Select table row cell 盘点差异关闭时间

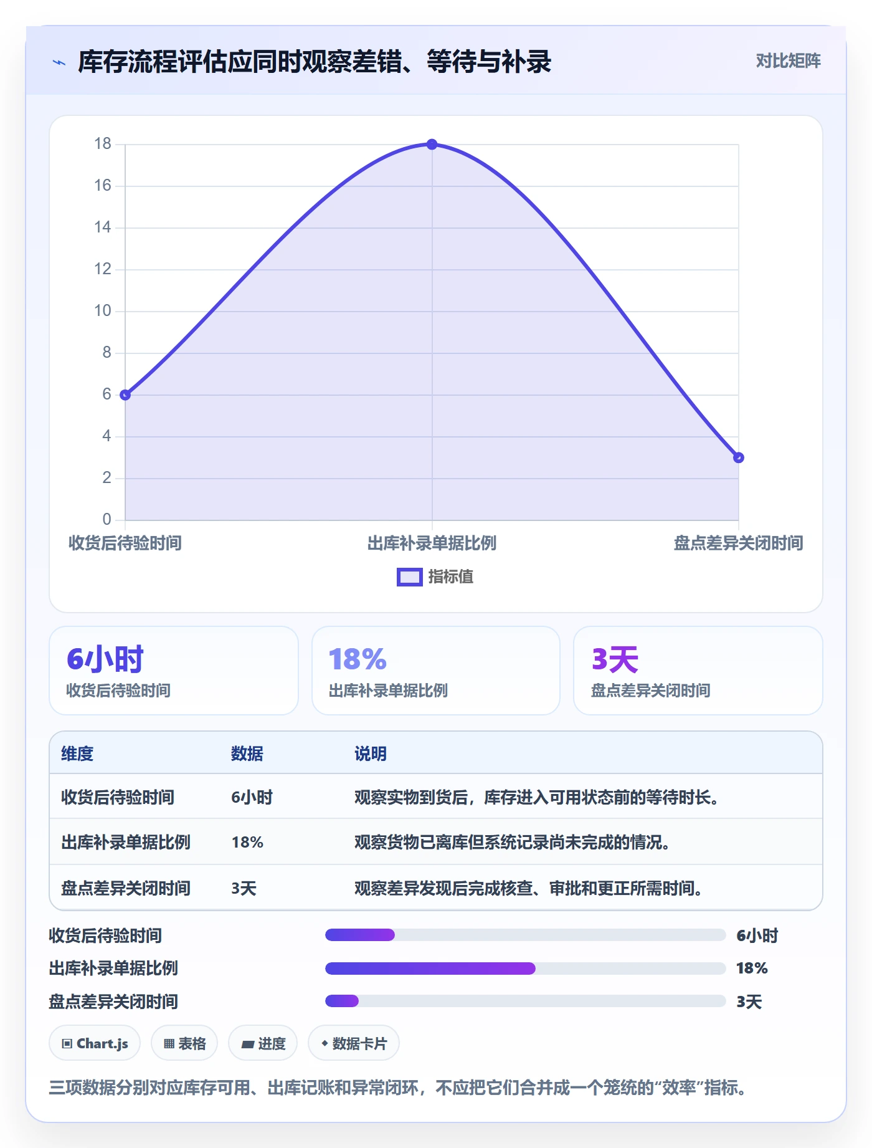click(126, 888)
